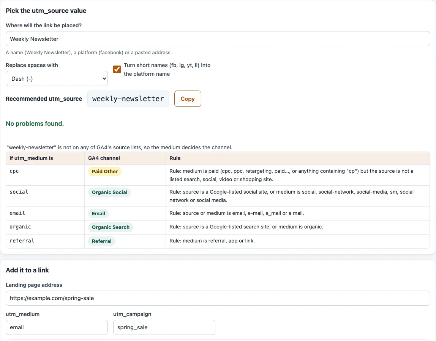This screenshot has height=341, width=436.
Task: Click the referral medium cell
Action: point(45,241)
